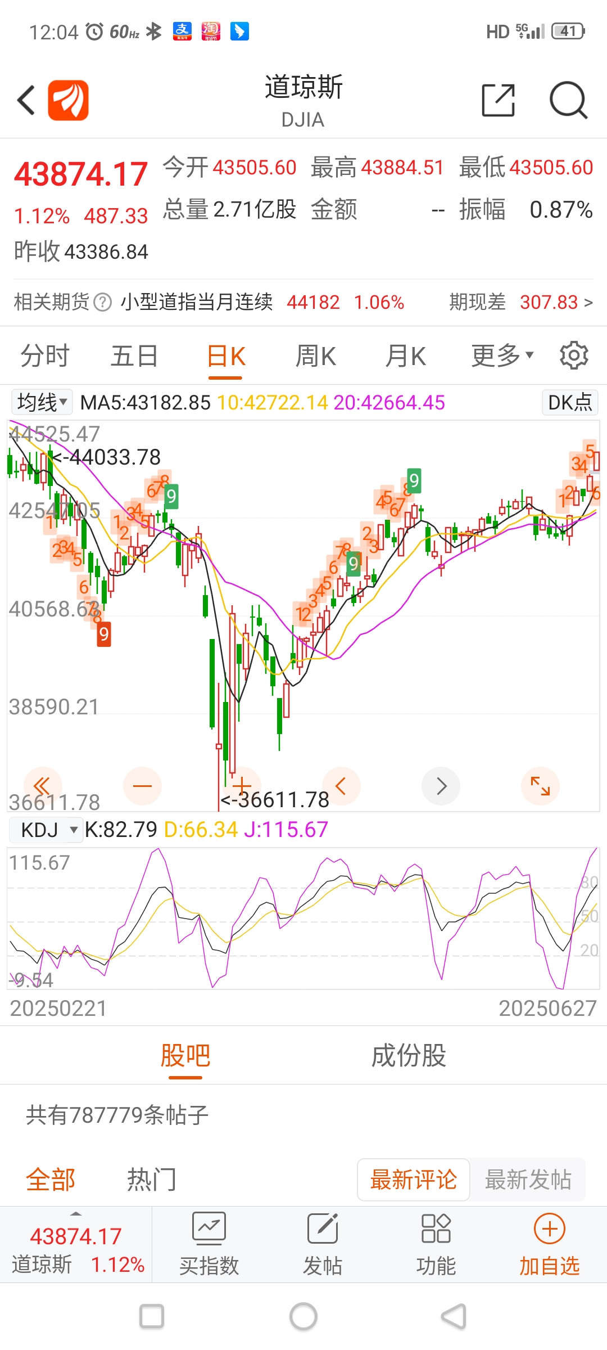Move chart right with right chevron
This screenshot has height=1350, width=607.
441,786
